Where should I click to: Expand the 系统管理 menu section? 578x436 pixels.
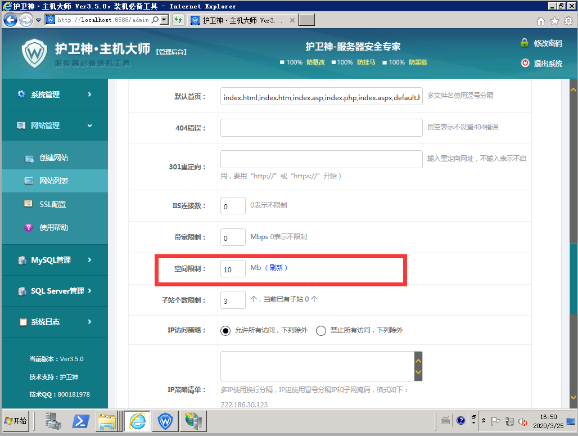(55, 95)
